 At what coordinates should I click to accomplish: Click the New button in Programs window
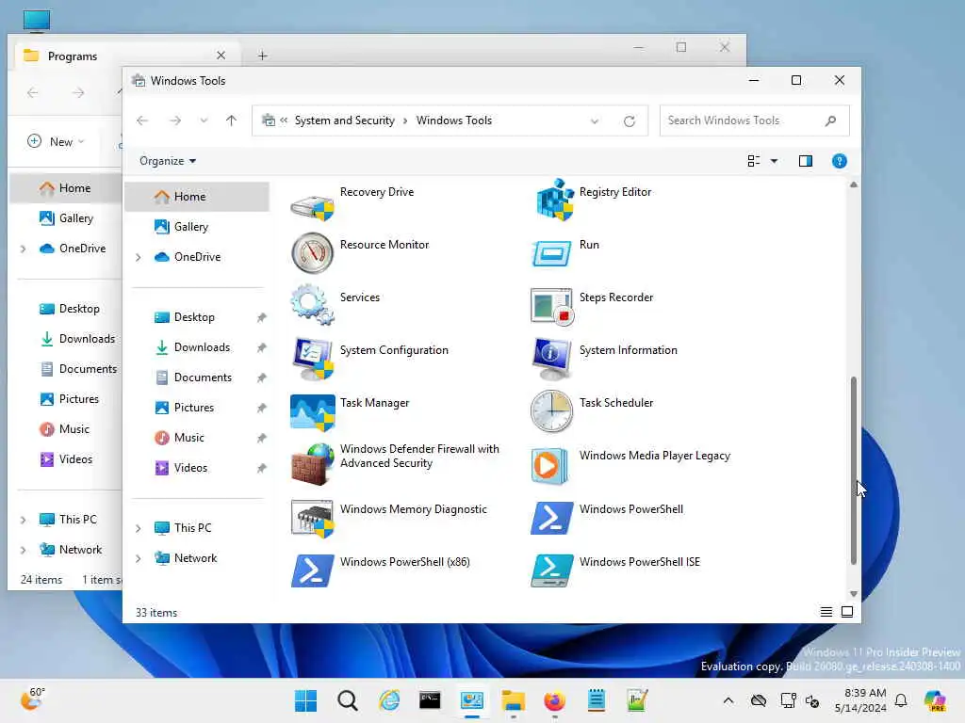click(x=56, y=142)
